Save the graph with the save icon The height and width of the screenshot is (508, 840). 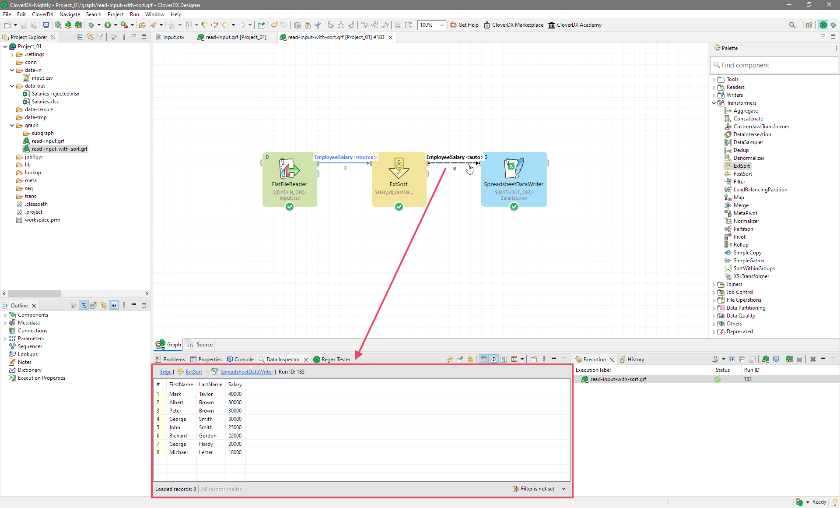coord(23,25)
